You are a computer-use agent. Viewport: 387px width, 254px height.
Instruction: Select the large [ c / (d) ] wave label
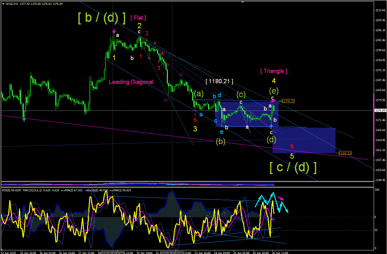[293, 167]
